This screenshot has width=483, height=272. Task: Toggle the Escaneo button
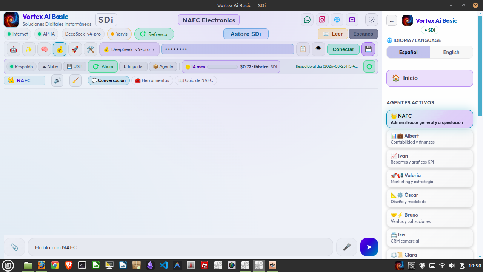coord(363,34)
